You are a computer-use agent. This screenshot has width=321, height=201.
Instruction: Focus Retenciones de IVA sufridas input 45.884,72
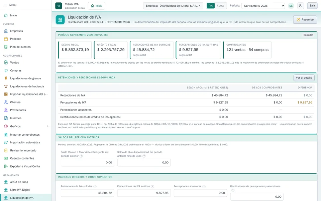pos(87,193)
